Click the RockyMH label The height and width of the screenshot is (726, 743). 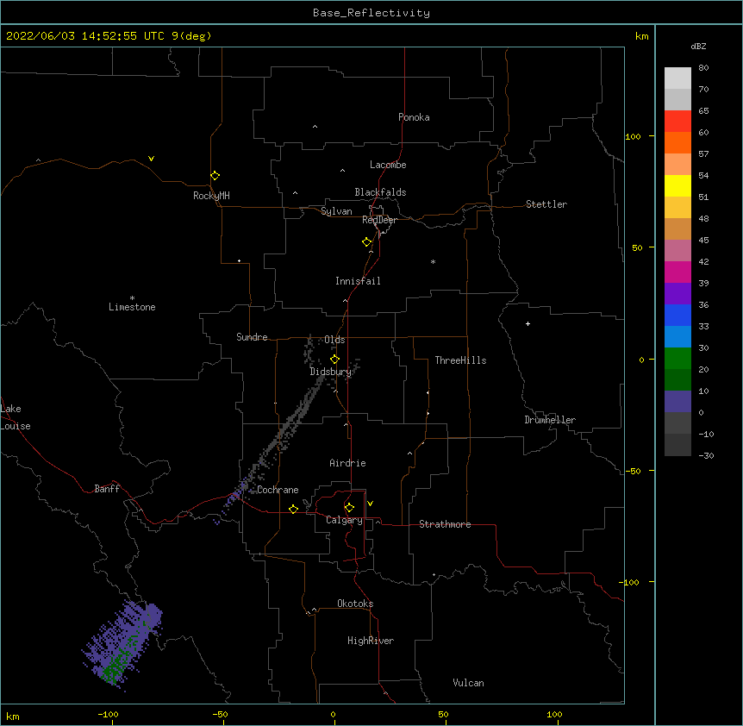[x=211, y=196]
